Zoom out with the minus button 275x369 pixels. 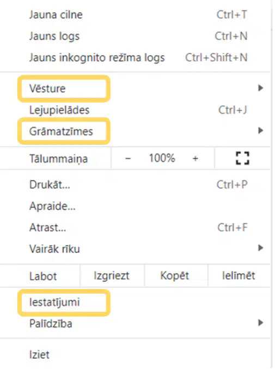[x=128, y=158]
